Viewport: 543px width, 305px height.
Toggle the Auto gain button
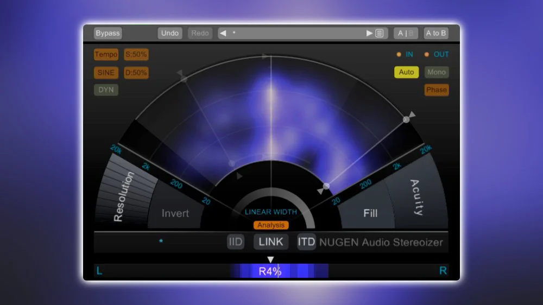point(406,72)
